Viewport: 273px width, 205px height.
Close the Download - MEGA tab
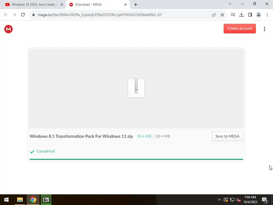(x=126, y=5)
